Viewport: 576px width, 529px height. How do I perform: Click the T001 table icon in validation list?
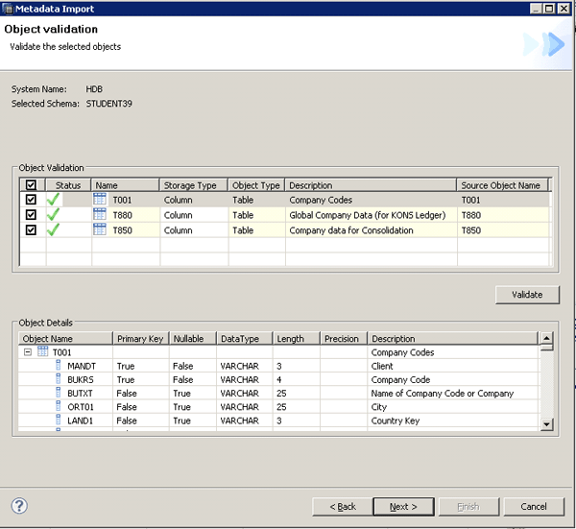tap(100, 200)
